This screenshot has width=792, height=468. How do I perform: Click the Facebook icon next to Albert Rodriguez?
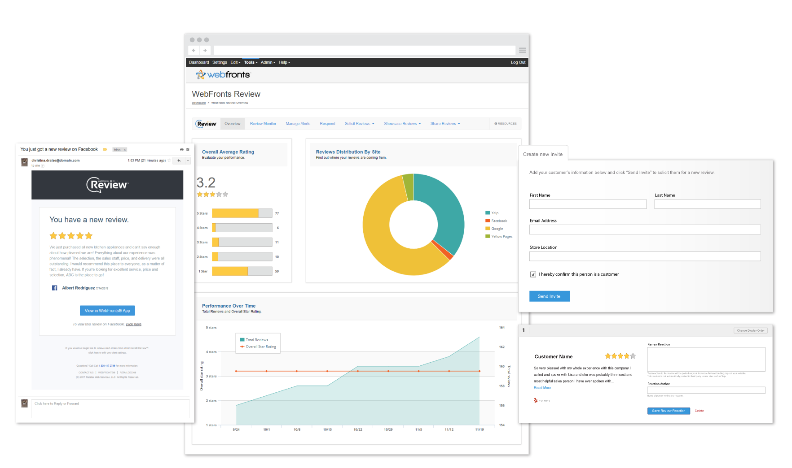pyautogui.click(x=54, y=288)
